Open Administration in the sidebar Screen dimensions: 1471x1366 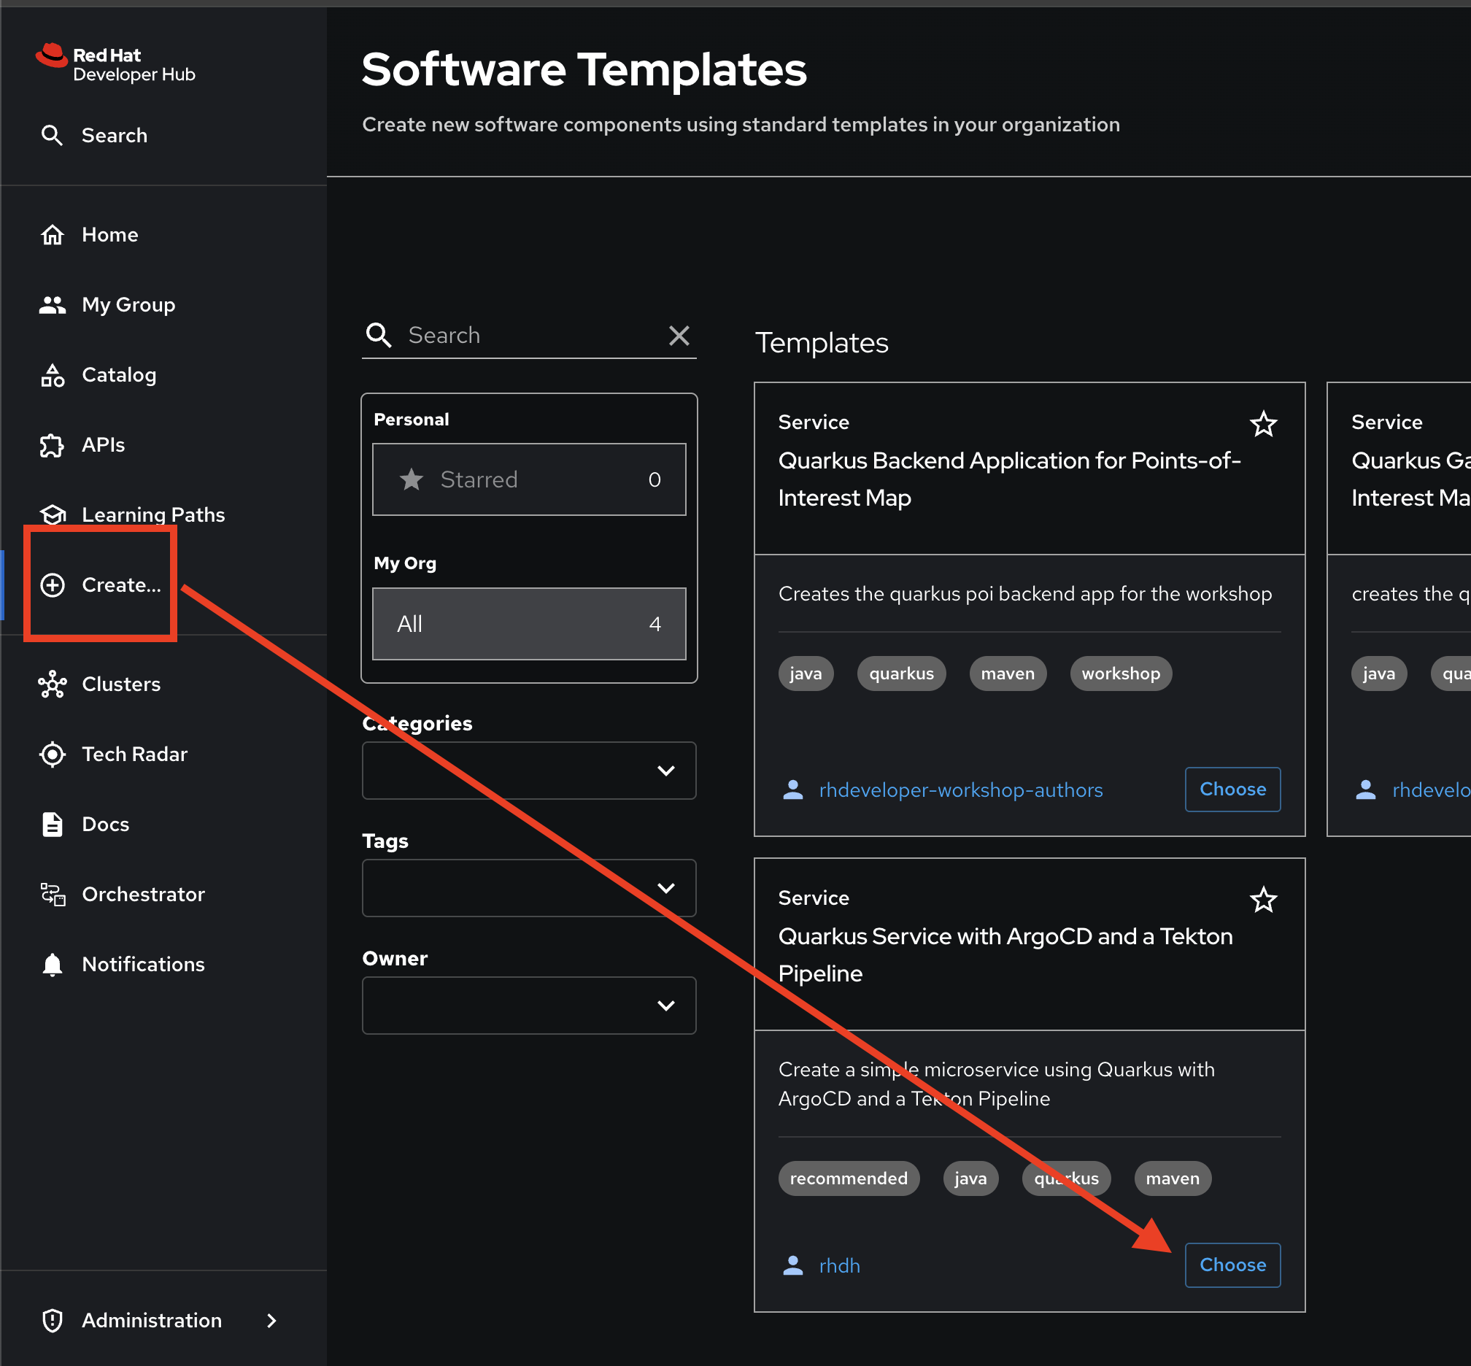[x=152, y=1320]
